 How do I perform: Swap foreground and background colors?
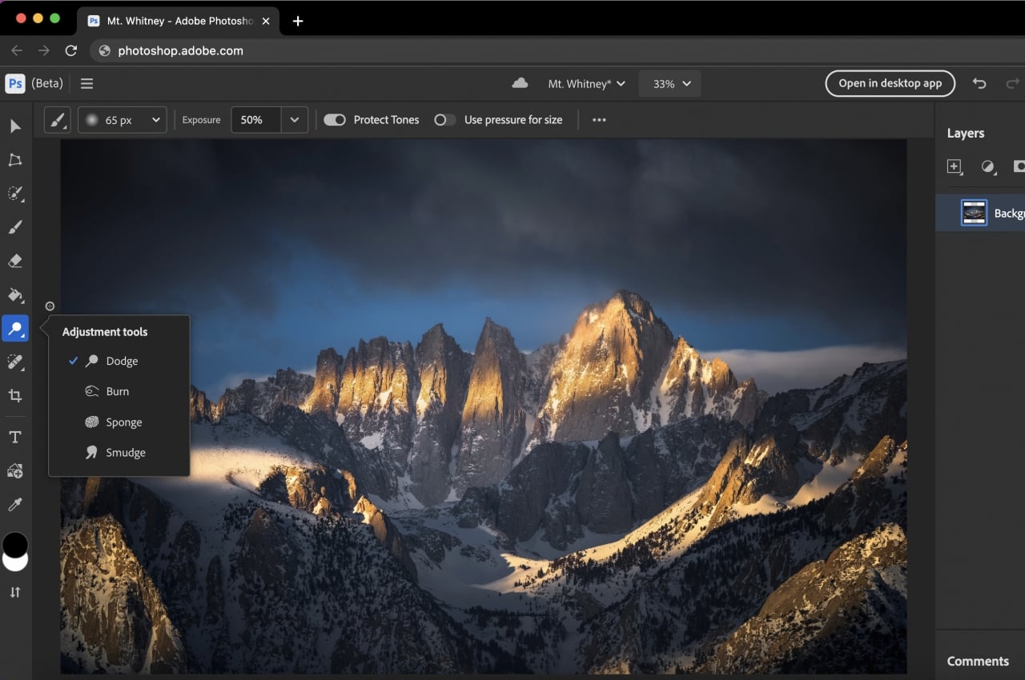(15, 593)
